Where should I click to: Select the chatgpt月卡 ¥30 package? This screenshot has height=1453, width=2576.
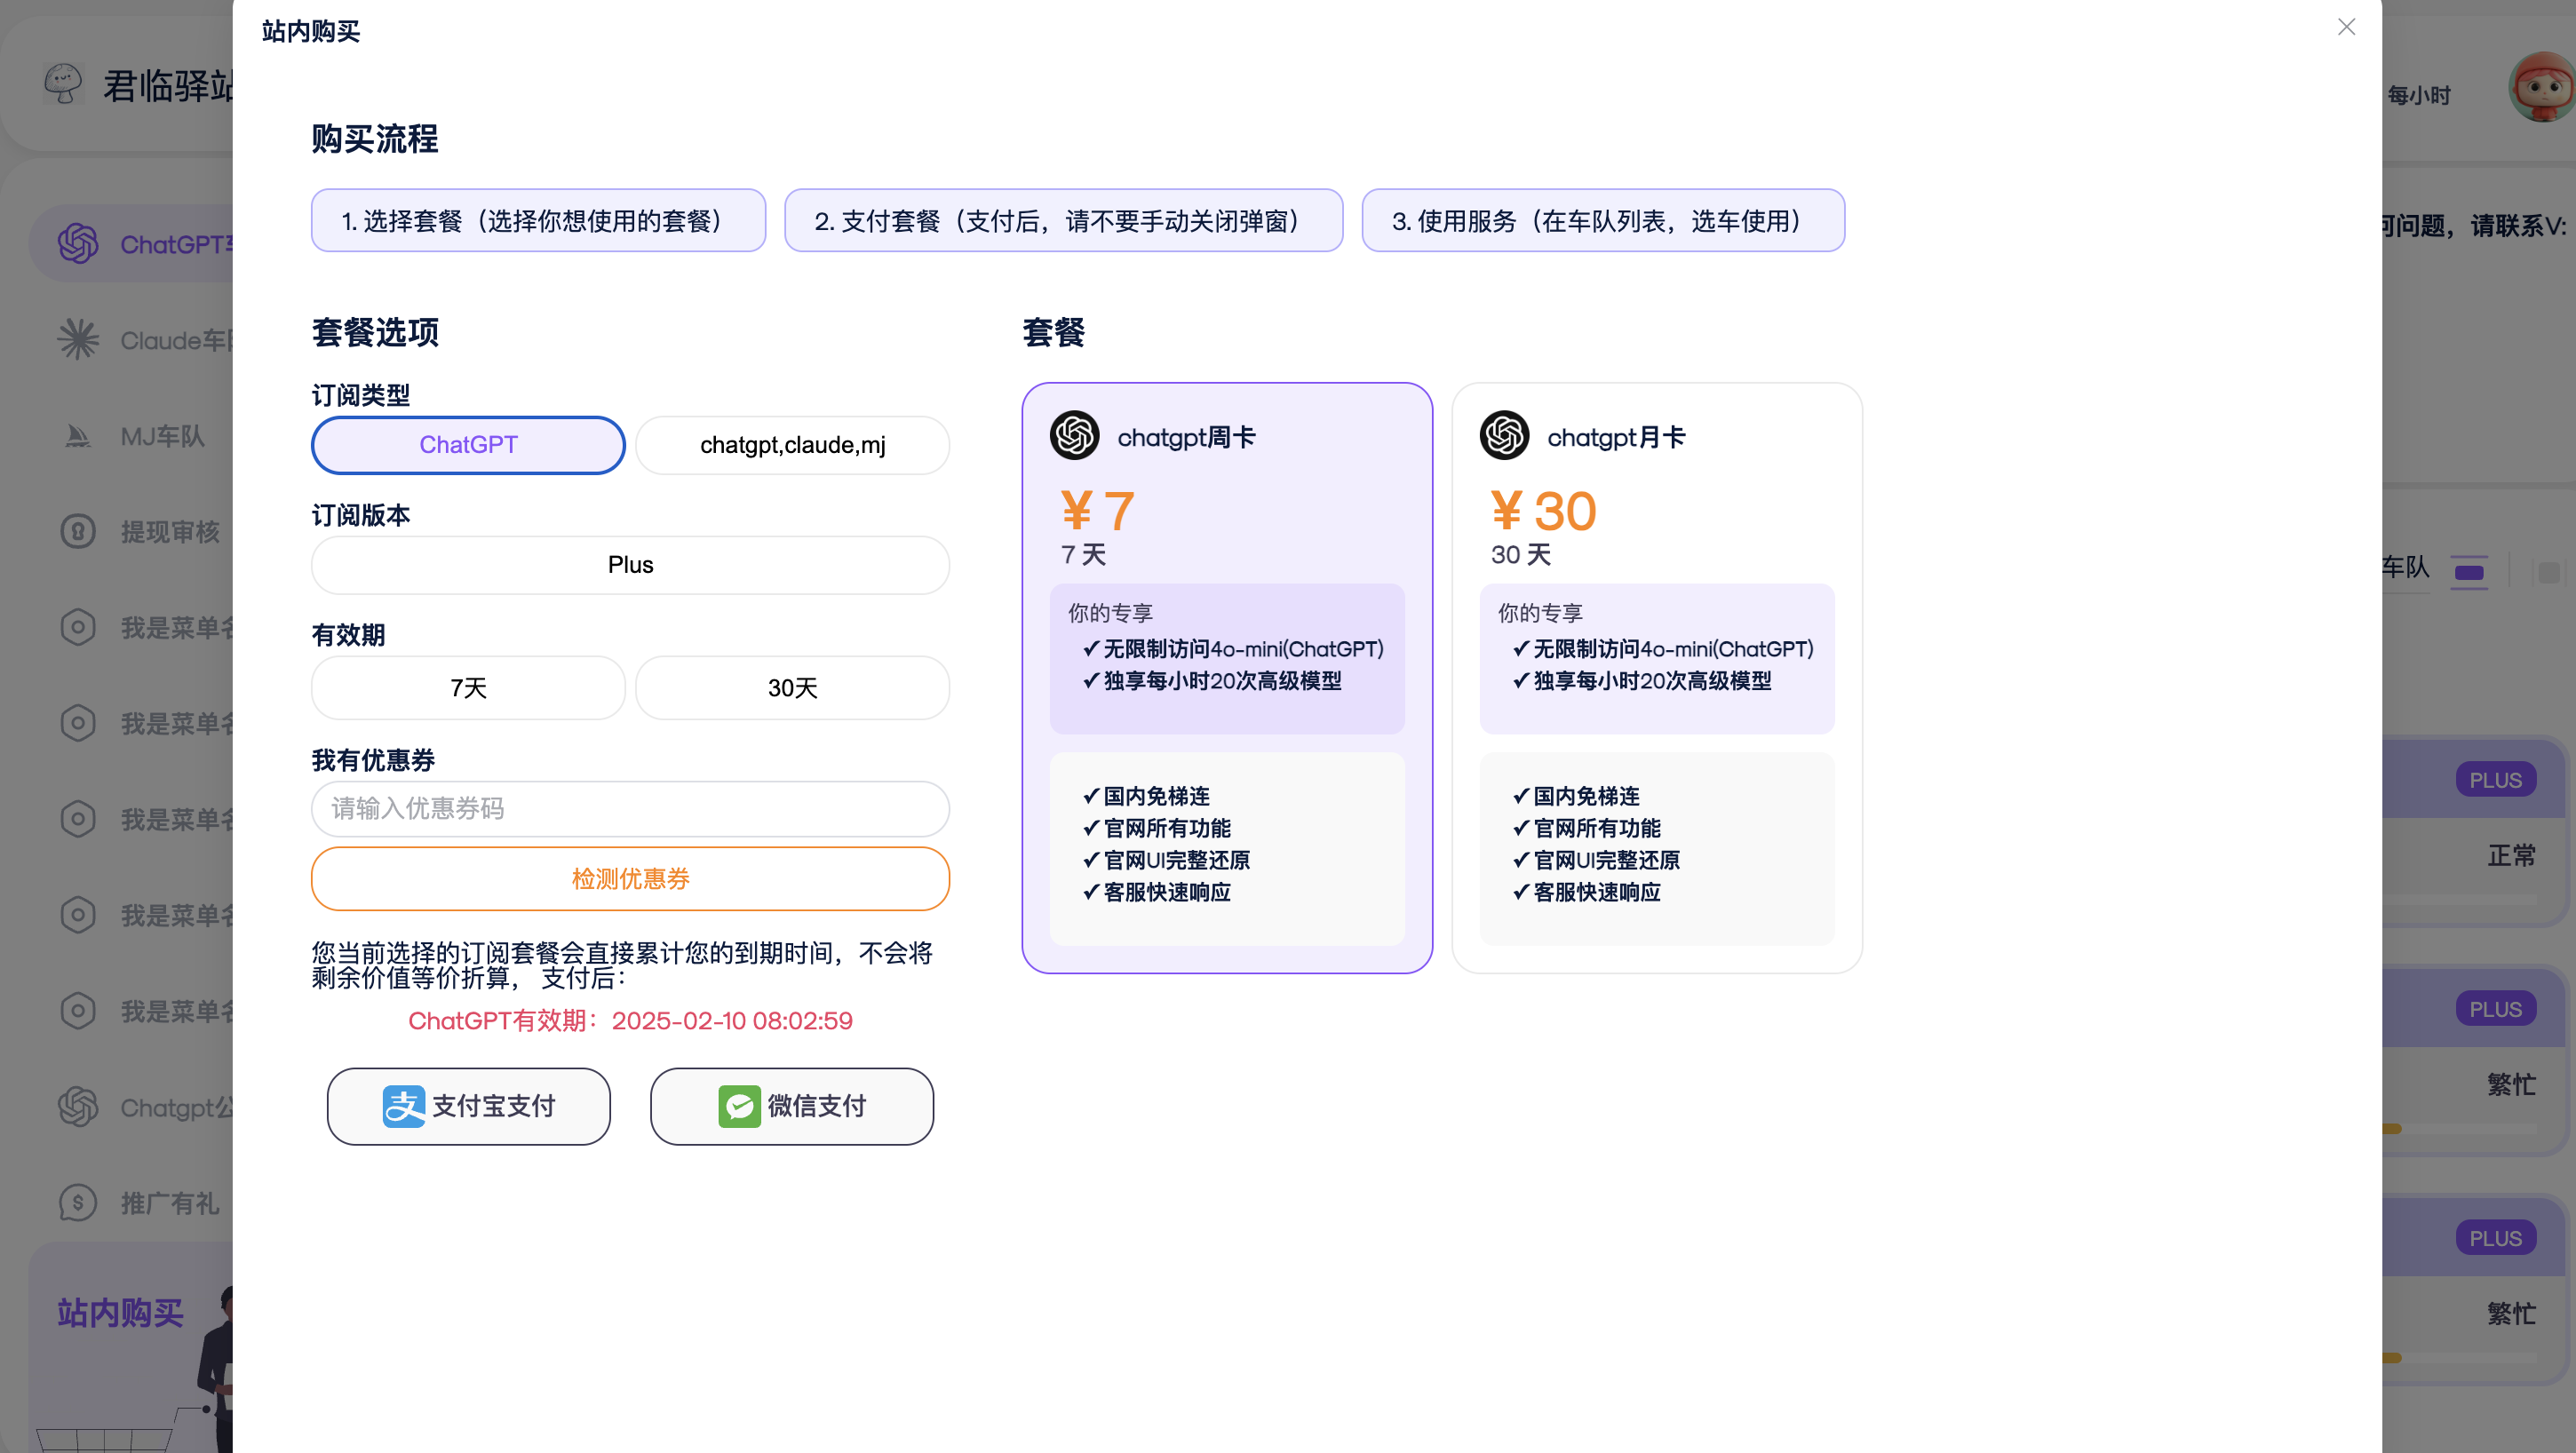point(1656,520)
